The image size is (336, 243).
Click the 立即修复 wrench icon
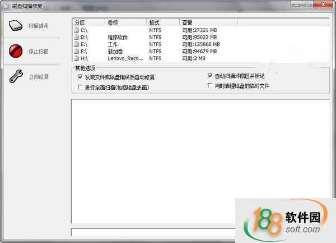[16, 77]
